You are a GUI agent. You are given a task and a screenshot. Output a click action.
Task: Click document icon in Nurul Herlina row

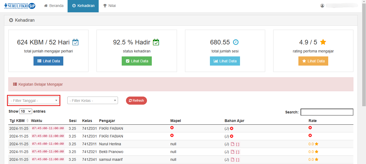(232, 144)
